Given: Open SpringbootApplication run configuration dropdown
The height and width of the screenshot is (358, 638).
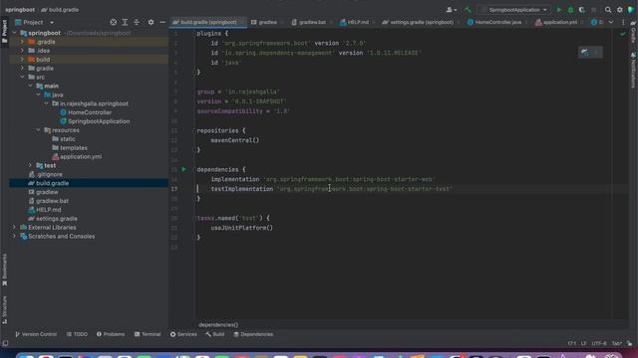Looking at the screenshot, I should tap(514, 10).
